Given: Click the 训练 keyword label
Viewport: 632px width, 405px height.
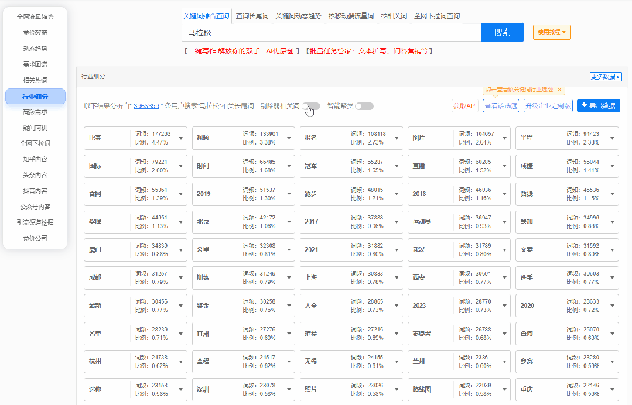Looking at the screenshot, I should (203, 278).
